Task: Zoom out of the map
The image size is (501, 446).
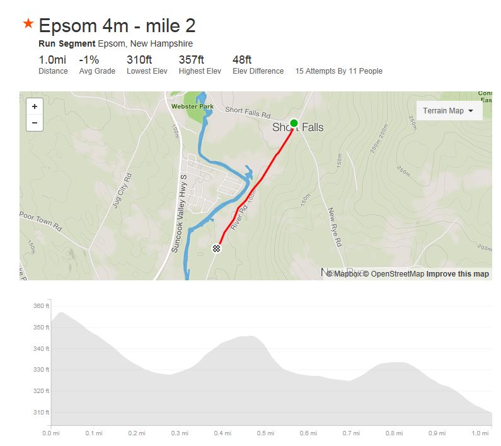Action: (x=35, y=122)
